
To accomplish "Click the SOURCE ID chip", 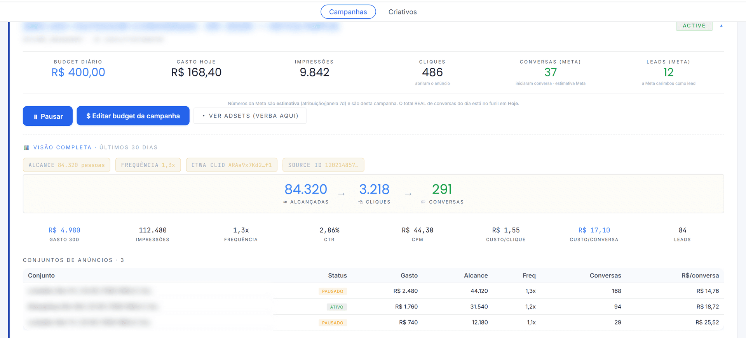I will coord(323,165).
